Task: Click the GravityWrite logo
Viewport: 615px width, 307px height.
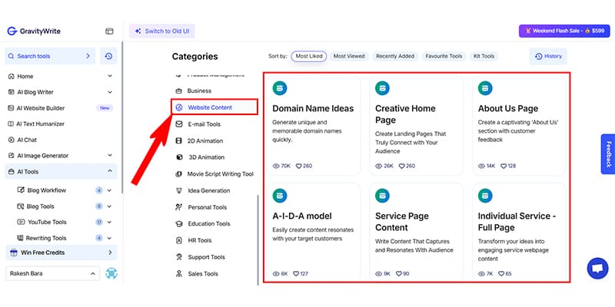Action: pos(34,31)
